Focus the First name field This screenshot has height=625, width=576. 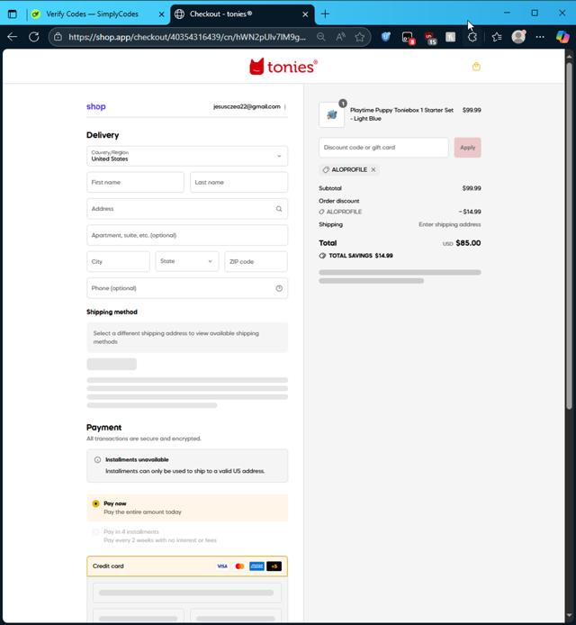click(x=135, y=182)
